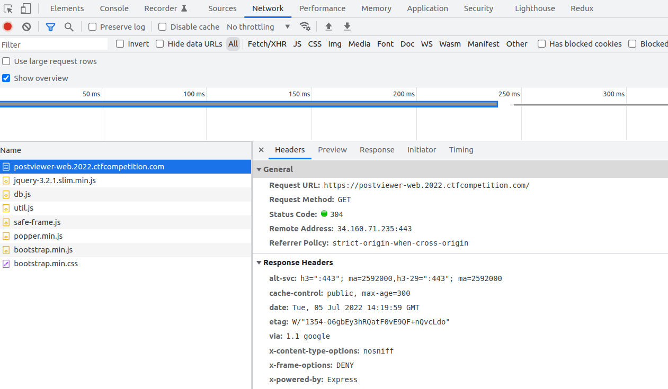Open the Application panel

[427, 8]
